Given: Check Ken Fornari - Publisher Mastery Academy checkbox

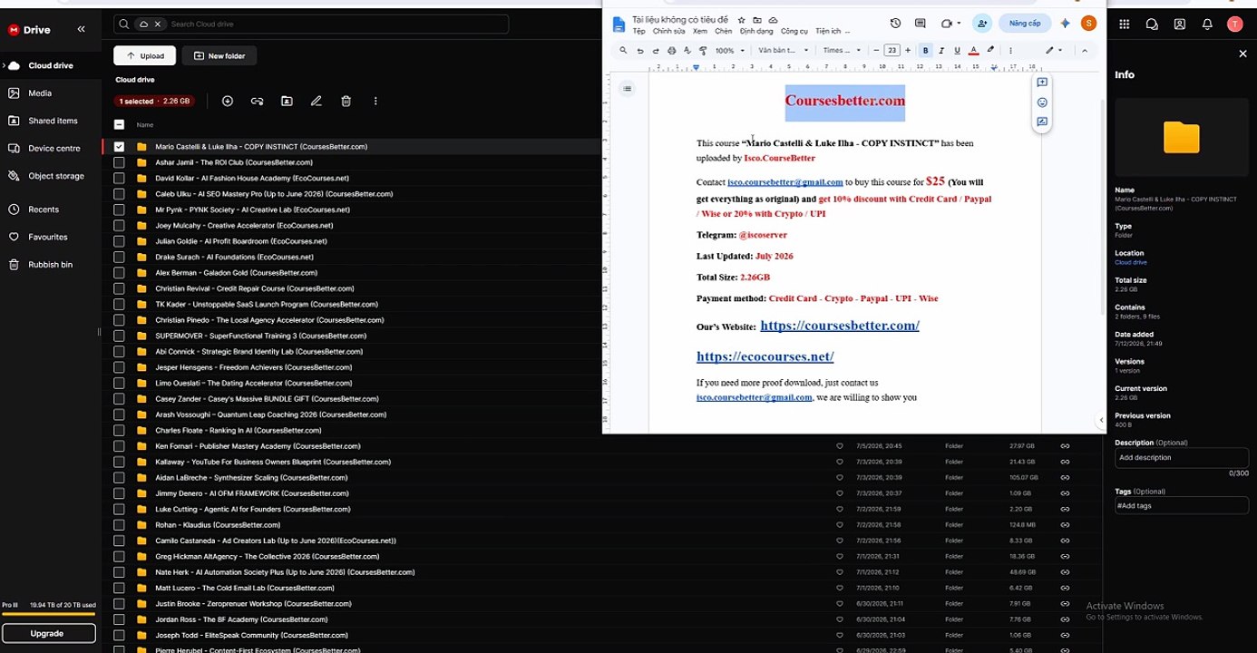Looking at the screenshot, I should pos(119,446).
